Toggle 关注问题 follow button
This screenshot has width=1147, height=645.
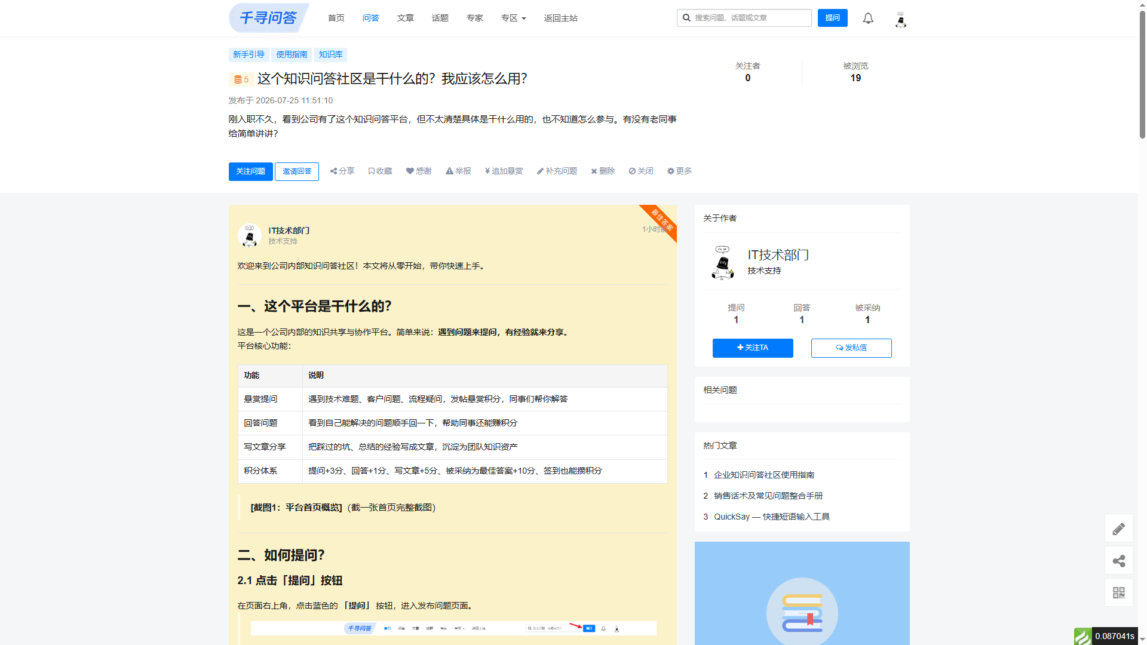click(250, 171)
